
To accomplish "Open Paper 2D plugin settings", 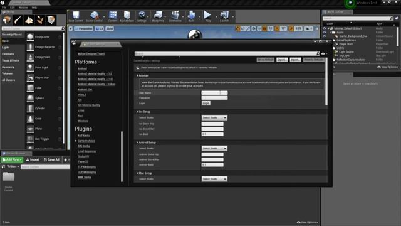I will point(83,162).
